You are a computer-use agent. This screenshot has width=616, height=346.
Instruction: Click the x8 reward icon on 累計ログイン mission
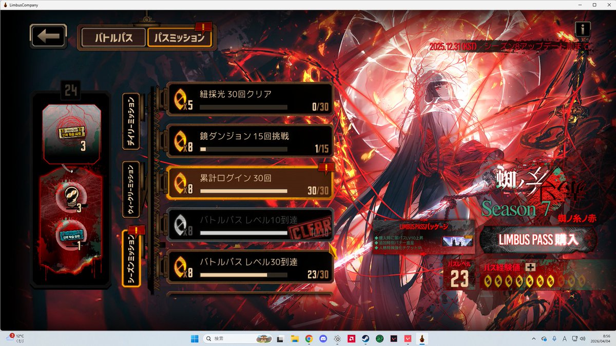coord(183,183)
